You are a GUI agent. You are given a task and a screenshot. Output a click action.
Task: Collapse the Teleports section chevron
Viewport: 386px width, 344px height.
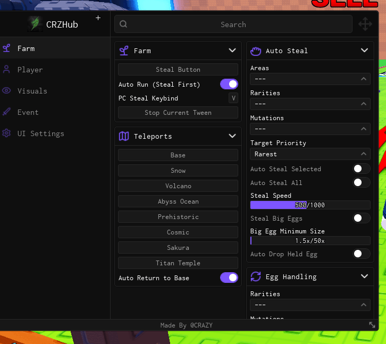point(232,136)
